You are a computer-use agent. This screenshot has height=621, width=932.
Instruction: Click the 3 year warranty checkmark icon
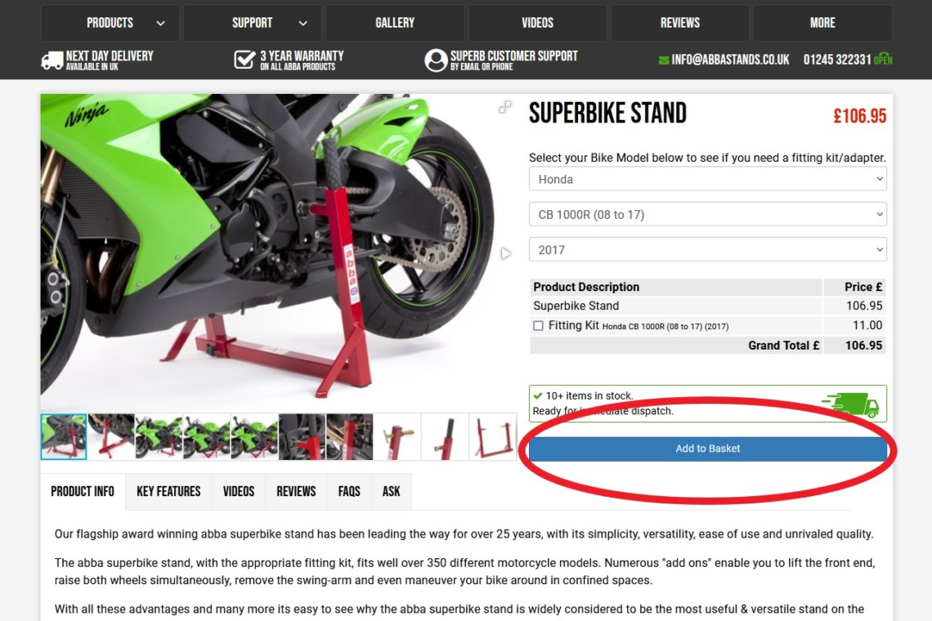tap(244, 60)
